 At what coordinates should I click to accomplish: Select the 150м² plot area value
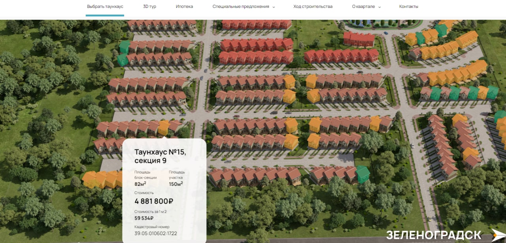pyautogui.click(x=176, y=183)
